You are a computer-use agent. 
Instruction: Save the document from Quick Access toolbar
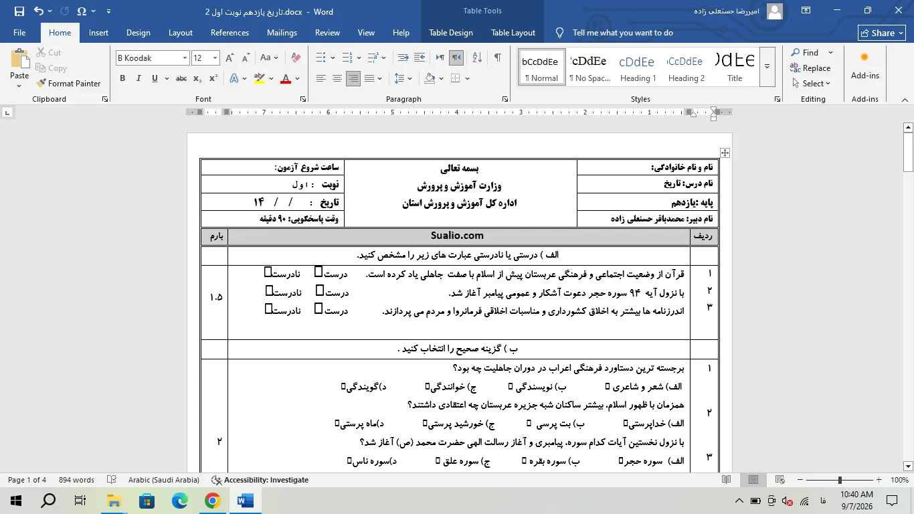(19, 11)
